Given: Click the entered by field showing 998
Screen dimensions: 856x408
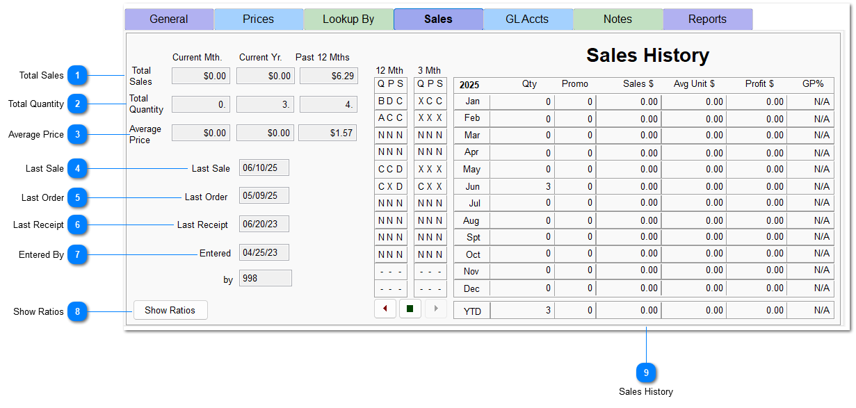Looking at the screenshot, I should pos(265,277).
